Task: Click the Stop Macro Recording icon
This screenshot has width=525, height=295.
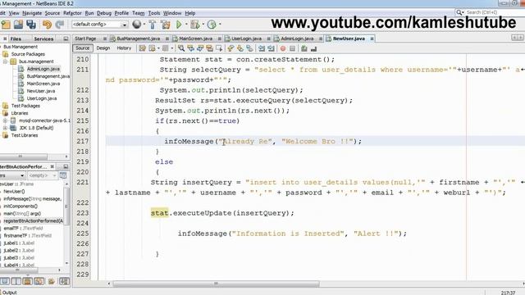Action: pos(292,48)
